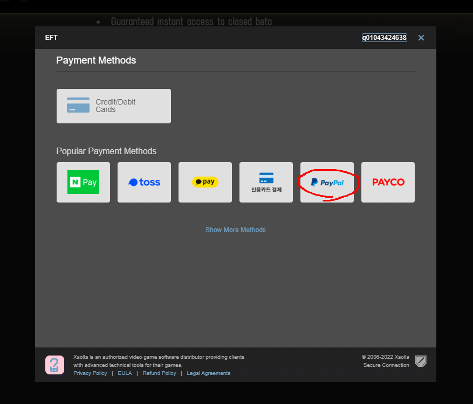Click the Secure Connection shield icon
Screen dimensions: 473x404
coord(421,361)
